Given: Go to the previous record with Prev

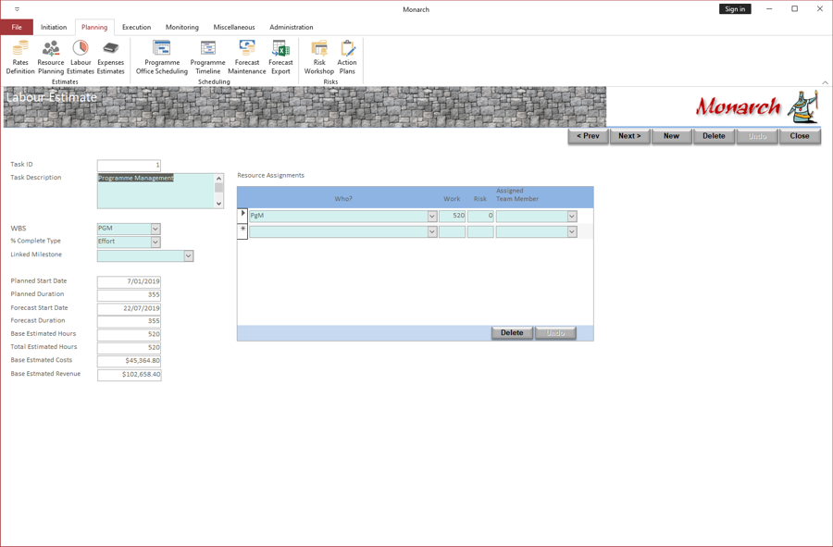Looking at the screenshot, I should (588, 136).
